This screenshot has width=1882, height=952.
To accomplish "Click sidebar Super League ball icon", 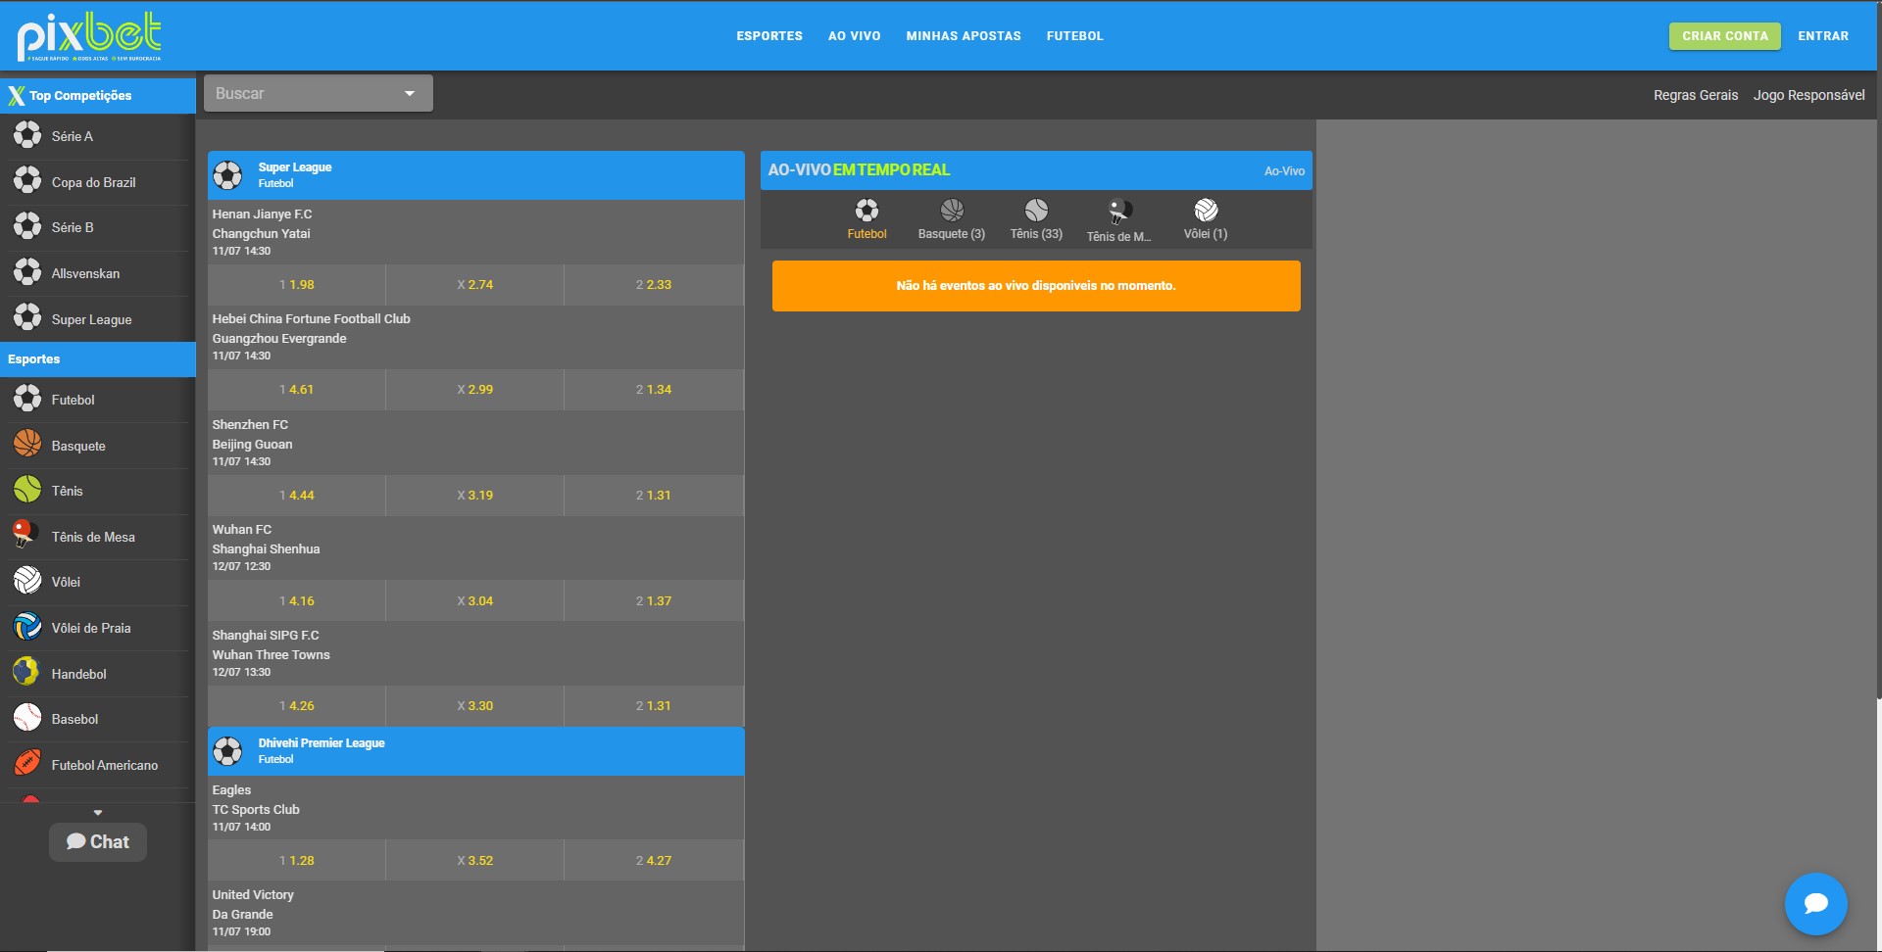I will tap(27, 318).
